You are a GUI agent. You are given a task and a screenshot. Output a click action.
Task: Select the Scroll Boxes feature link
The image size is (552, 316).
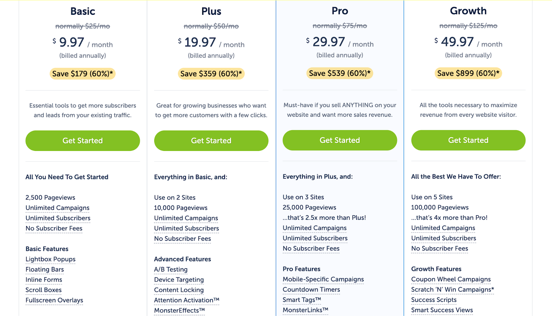point(43,290)
